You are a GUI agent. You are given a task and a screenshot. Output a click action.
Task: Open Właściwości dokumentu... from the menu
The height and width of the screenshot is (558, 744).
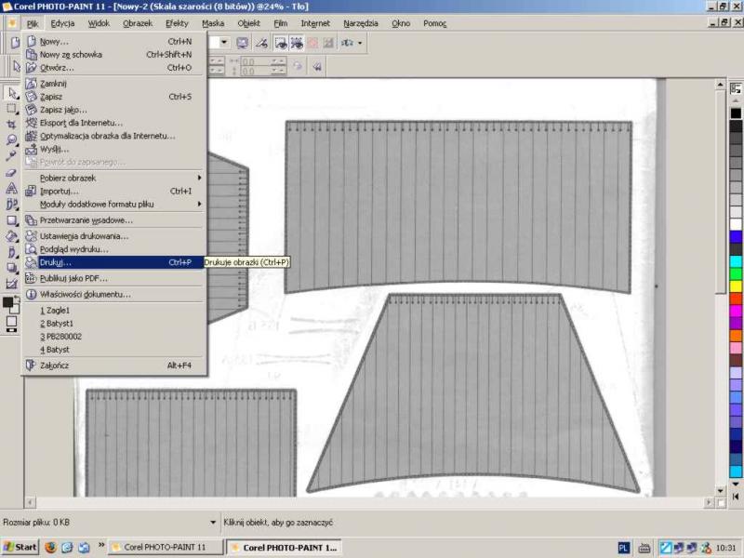113,295
